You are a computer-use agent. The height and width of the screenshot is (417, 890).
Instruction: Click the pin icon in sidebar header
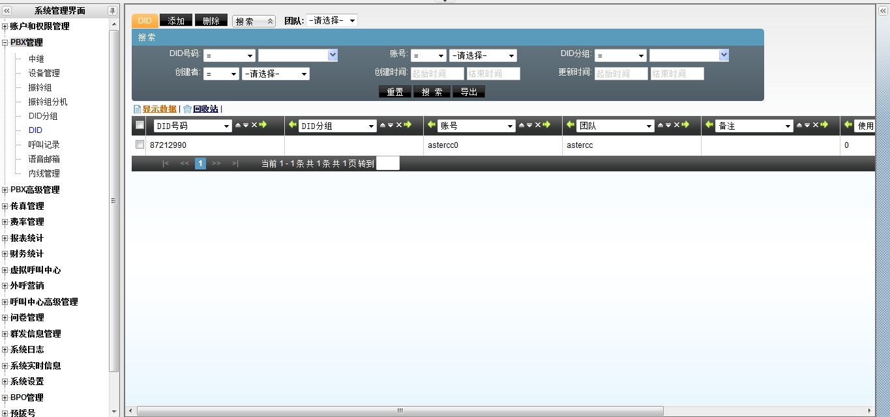click(112, 10)
